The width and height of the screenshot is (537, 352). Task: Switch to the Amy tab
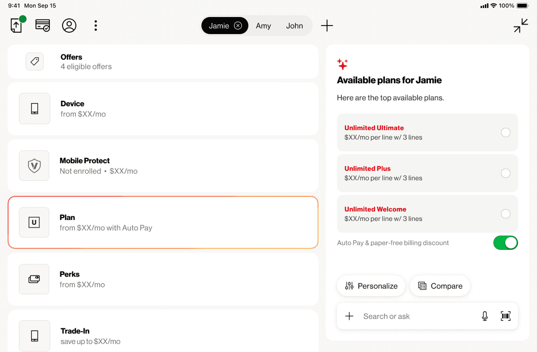tap(264, 26)
